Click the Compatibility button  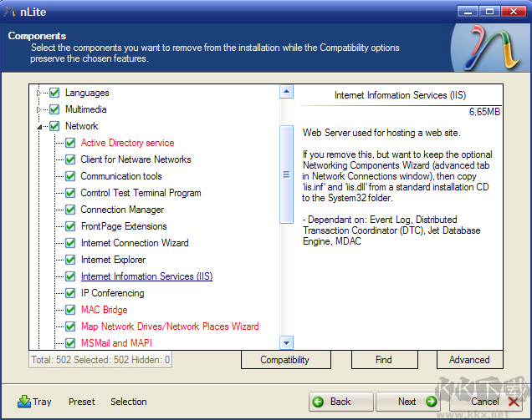coord(286,360)
